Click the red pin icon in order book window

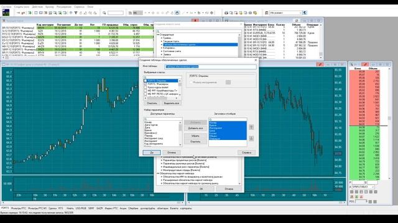(x=365, y=64)
